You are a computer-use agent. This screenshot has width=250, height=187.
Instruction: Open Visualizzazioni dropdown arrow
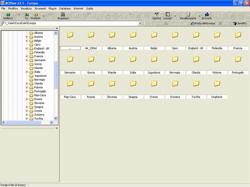tap(199, 16)
